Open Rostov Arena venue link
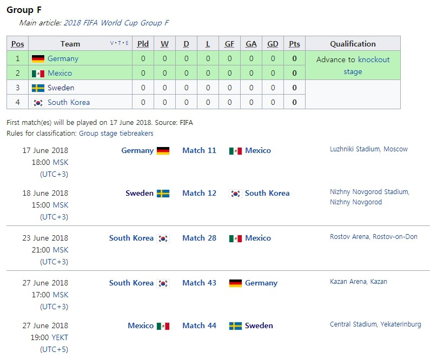The width and height of the screenshot is (430, 359). tap(349, 237)
